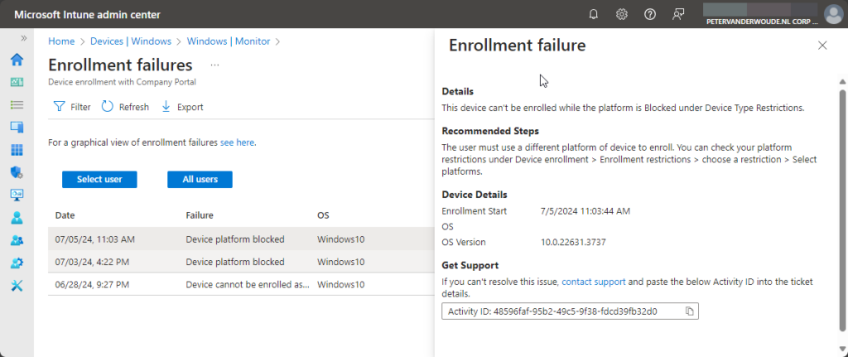Open Dashboard from the sidebar
This screenshot has width=848, height=357.
17,82
